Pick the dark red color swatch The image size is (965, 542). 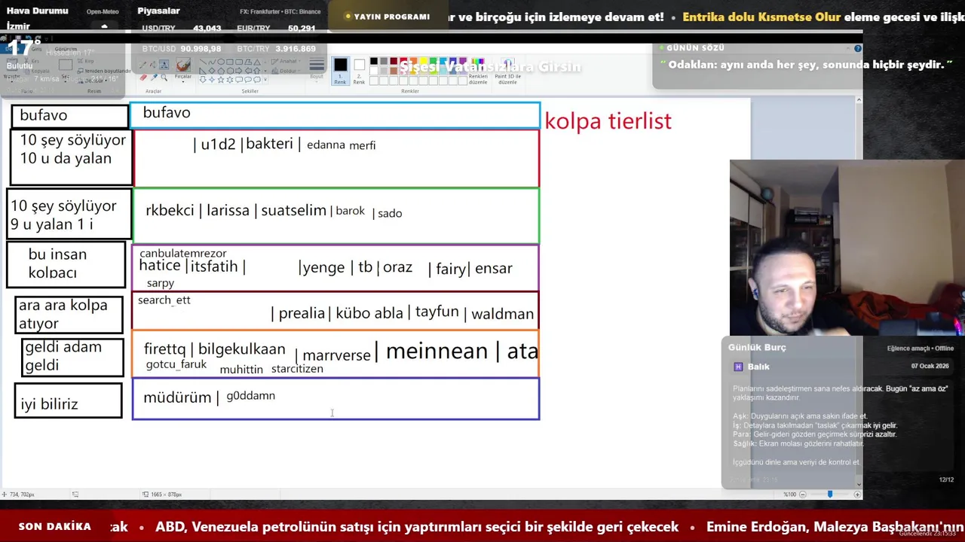click(x=394, y=61)
